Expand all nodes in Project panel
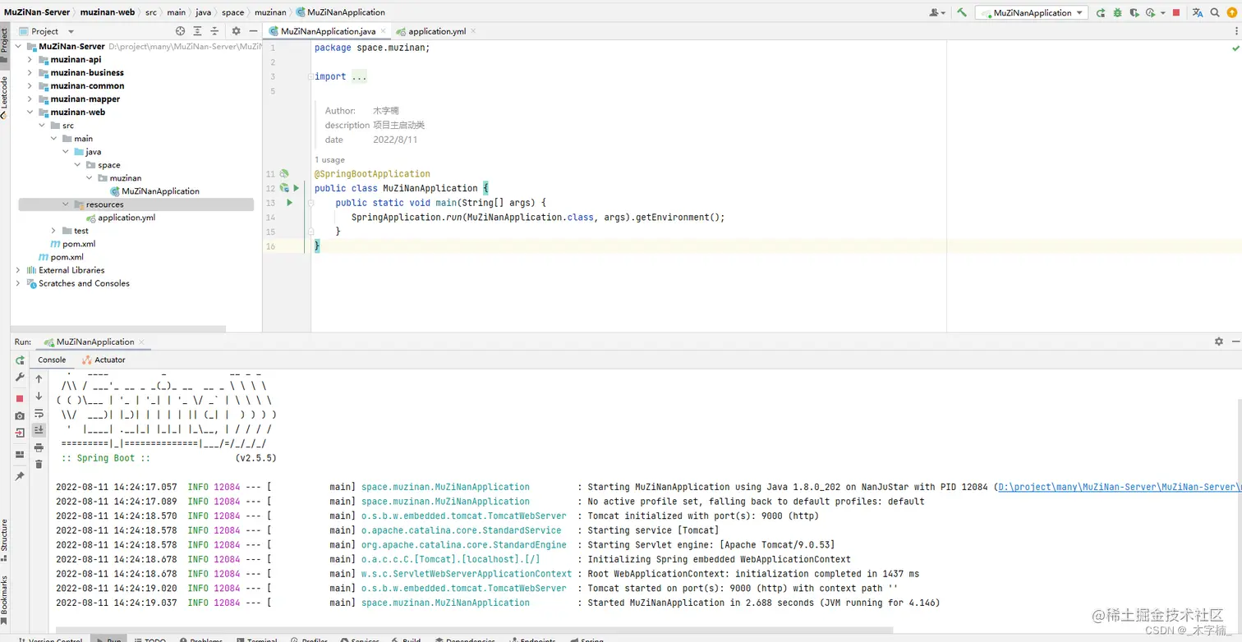 click(x=197, y=31)
